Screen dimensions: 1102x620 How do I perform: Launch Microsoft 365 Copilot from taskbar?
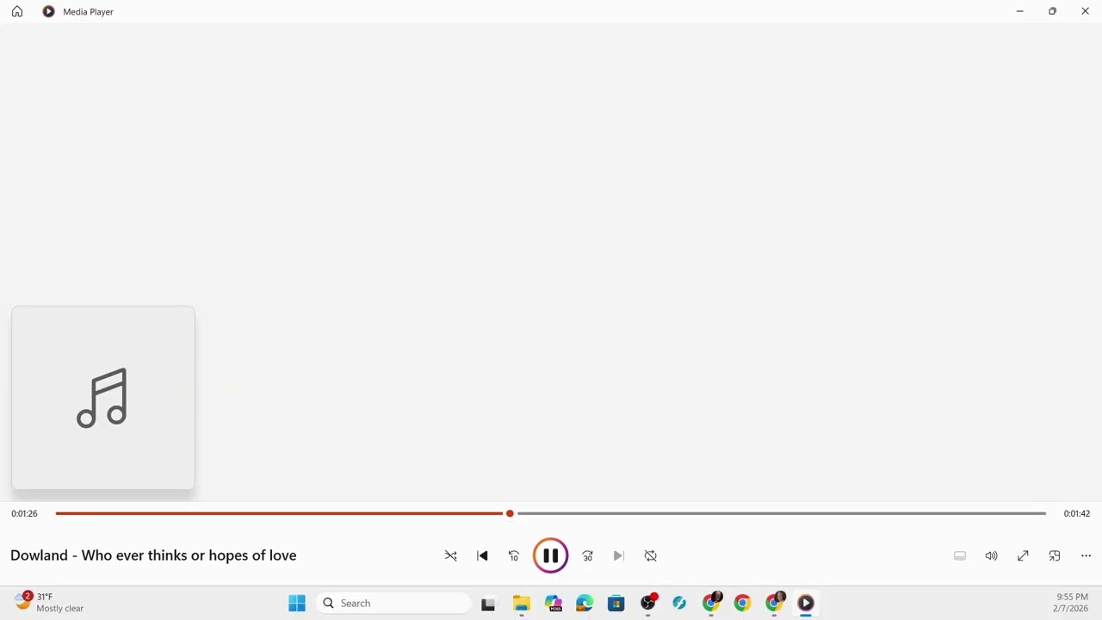tap(553, 604)
